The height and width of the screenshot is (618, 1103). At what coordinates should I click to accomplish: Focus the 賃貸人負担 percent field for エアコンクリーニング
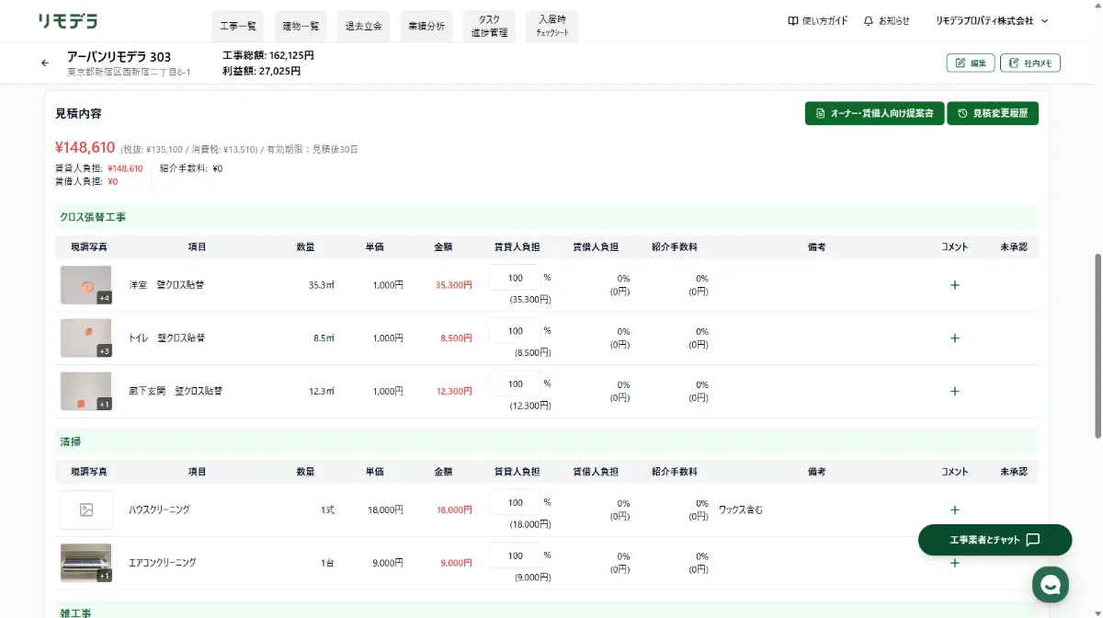[x=515, y=555]
